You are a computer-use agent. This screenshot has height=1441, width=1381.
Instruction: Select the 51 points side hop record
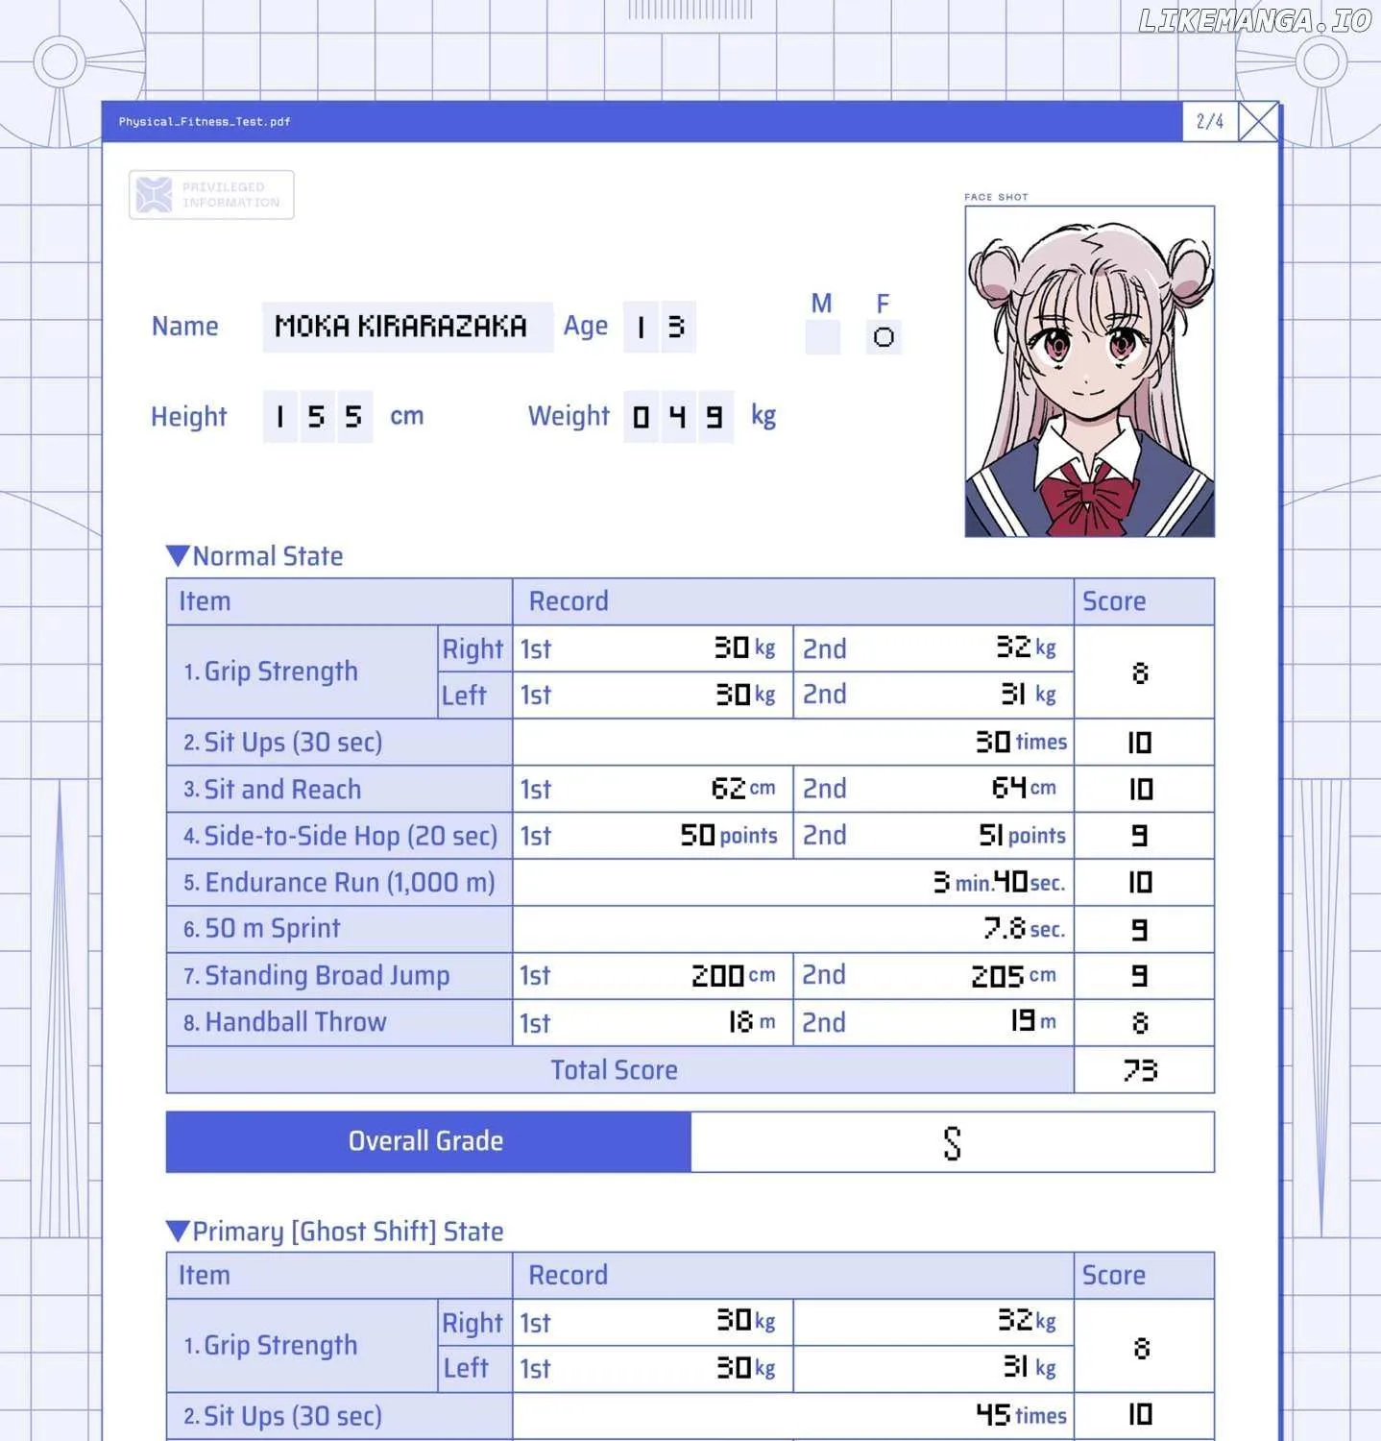click(x=1023, y=835)
